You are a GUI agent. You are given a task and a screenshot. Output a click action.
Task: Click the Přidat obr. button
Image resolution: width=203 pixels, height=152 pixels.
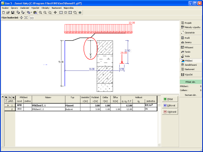point(191,82)
